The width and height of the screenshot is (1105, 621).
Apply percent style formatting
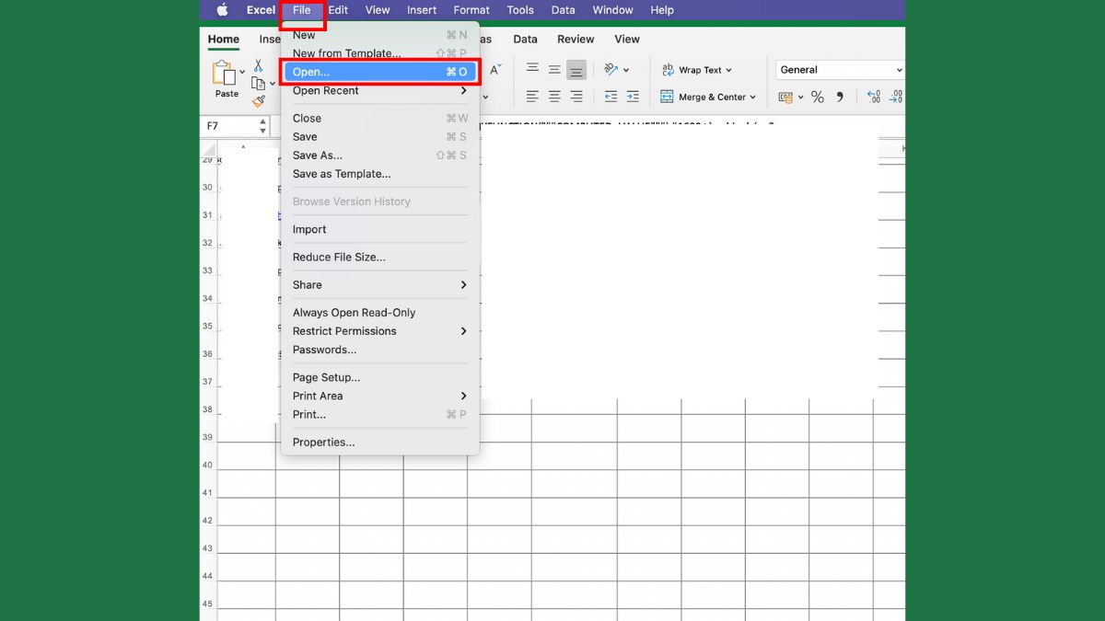(x=817, y=97)
